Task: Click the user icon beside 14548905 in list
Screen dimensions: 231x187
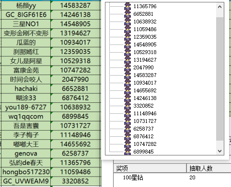Action: pos(127,44)
